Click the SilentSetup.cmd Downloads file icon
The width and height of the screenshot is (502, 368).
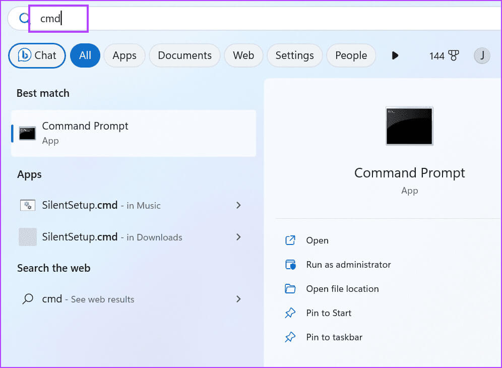pyautogui.click(x=28, y=237)
